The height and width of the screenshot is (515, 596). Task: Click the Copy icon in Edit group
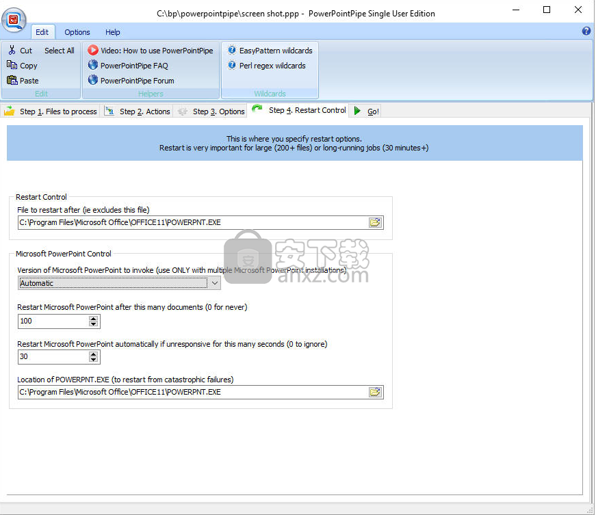pos(12,65)
